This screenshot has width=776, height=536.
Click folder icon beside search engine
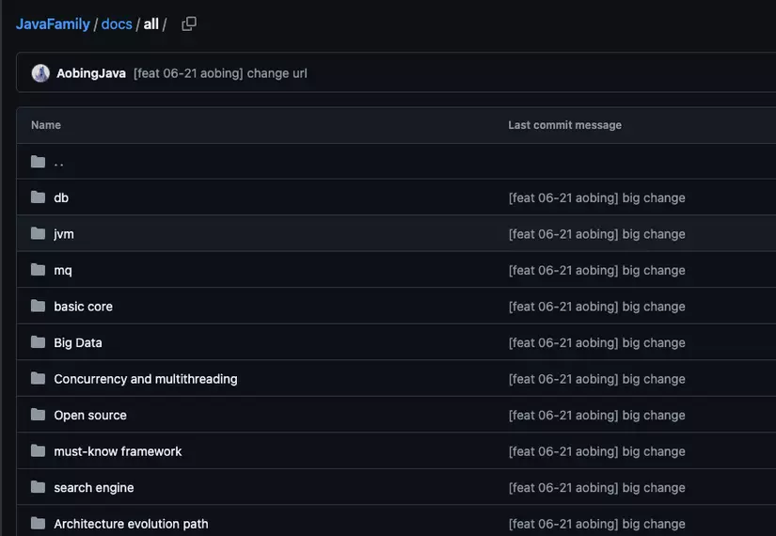click(x=38, y=487)
